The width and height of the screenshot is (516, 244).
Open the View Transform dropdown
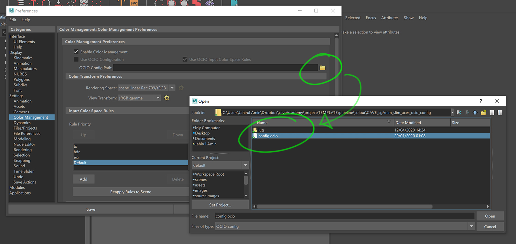(x=139, y=98)
